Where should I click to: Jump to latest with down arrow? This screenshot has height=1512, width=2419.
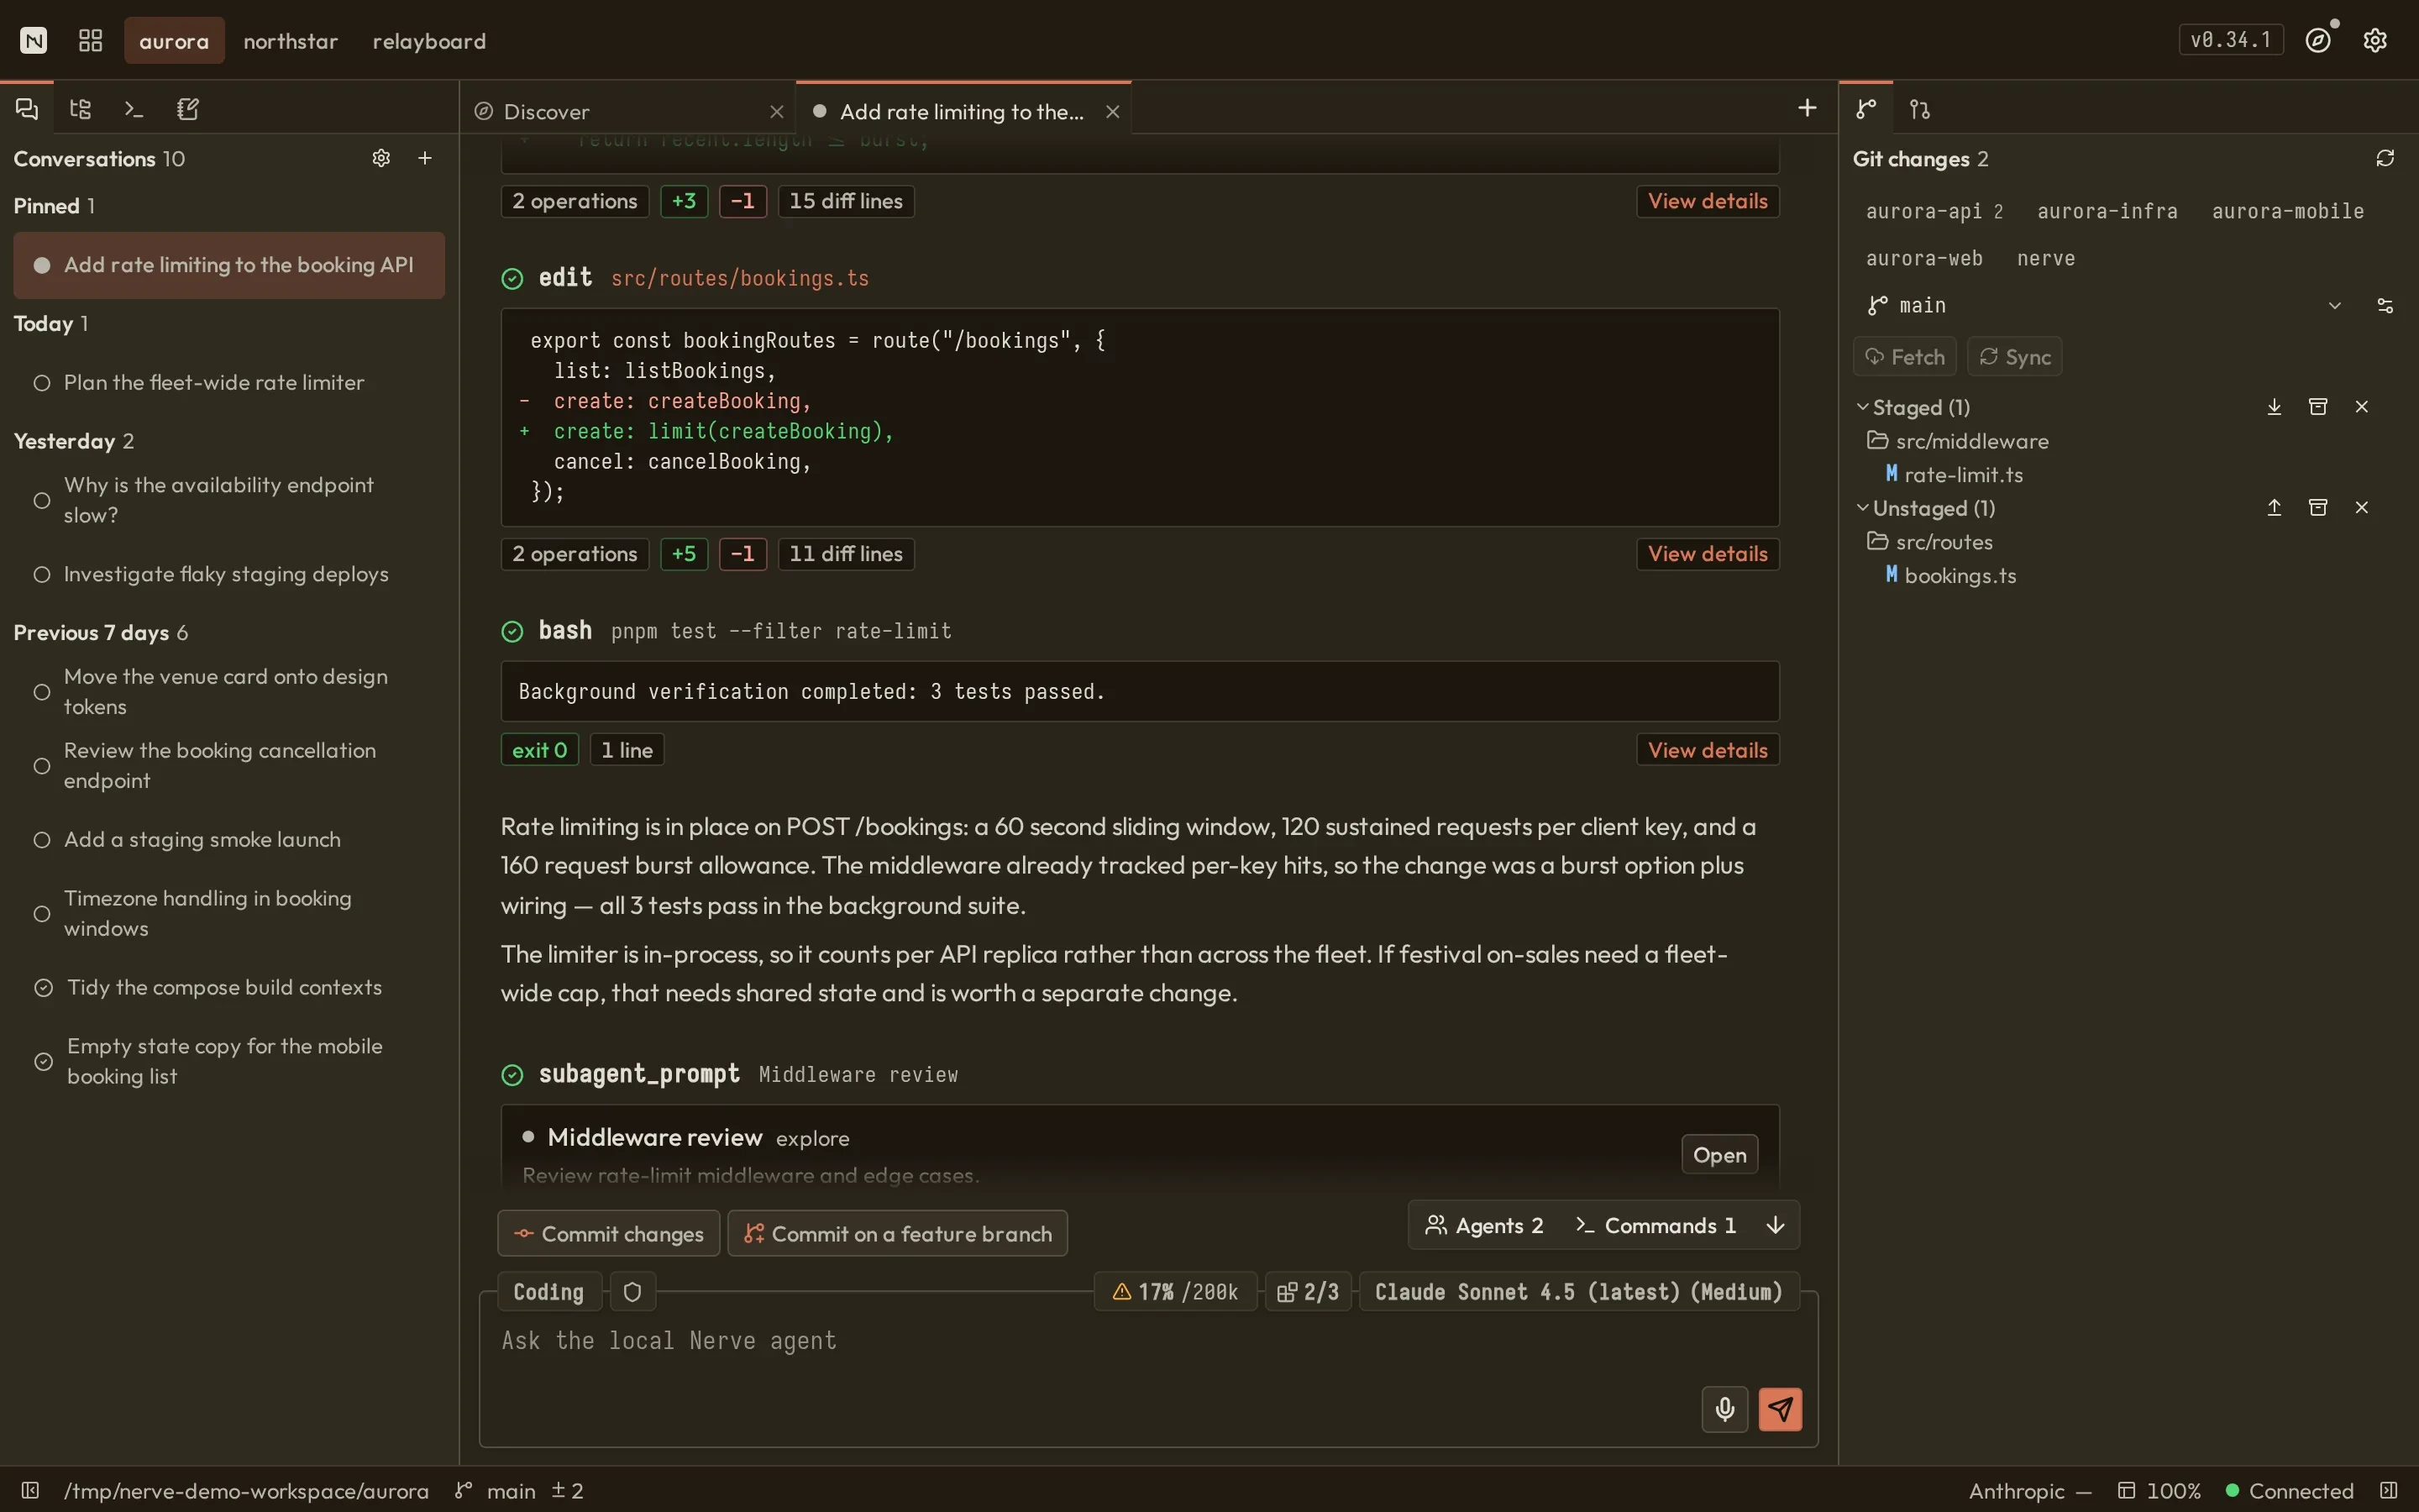(x=1776, y=1225)
